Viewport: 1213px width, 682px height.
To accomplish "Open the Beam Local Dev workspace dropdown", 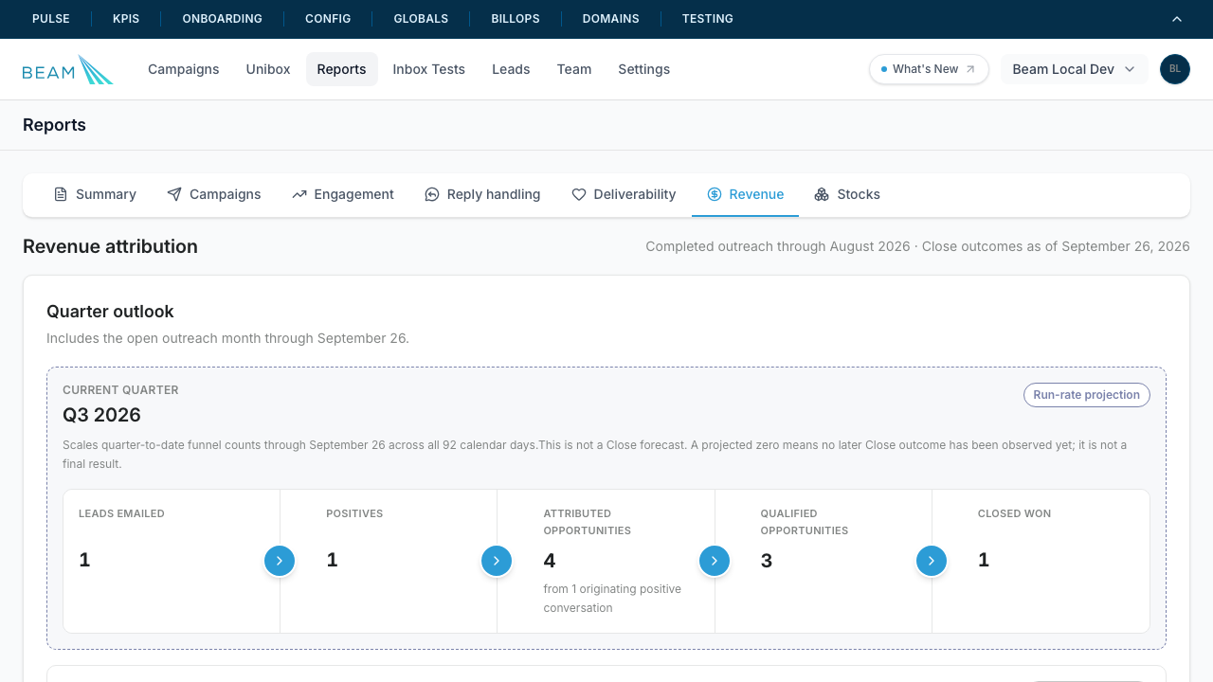I will (x=1075, y=69).
